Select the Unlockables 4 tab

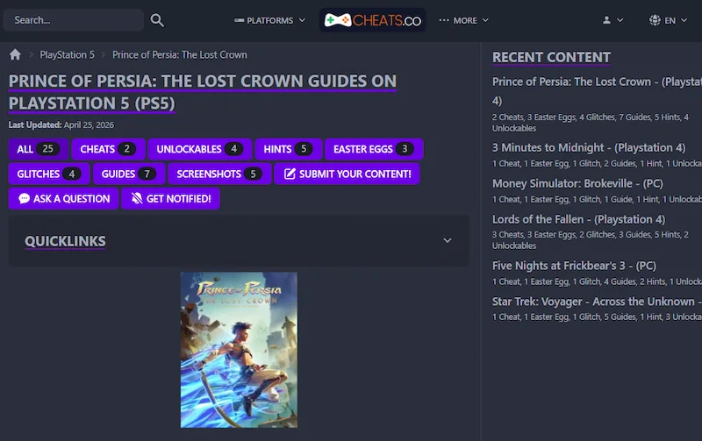tap(200, 149)
